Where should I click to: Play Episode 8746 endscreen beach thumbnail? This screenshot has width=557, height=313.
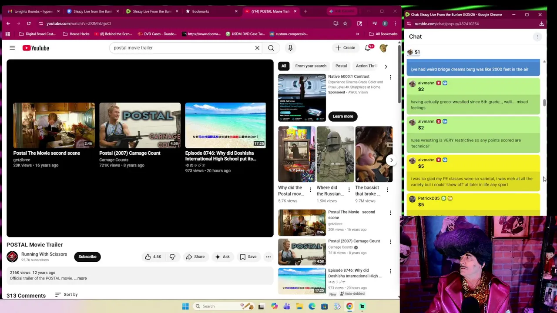click(225, 126)
